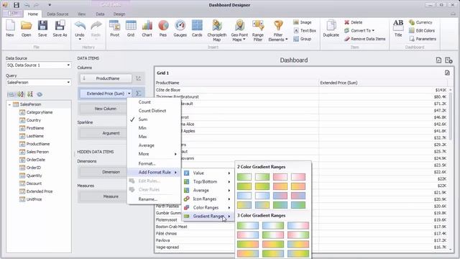Open the Data Source combo box
Screen dimensions: 460x259
coord(38,65)
